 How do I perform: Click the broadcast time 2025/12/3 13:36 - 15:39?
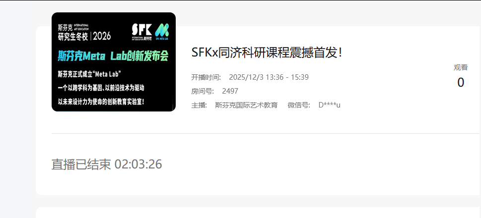269,77
